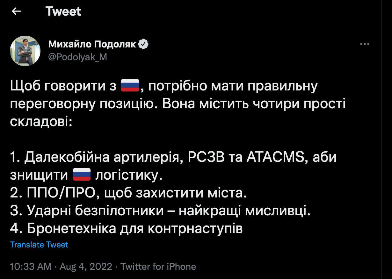Click the opening words Щоб говорити
Image resolution: width=392 pixels, height=279 pixels.
click(63, 86)
